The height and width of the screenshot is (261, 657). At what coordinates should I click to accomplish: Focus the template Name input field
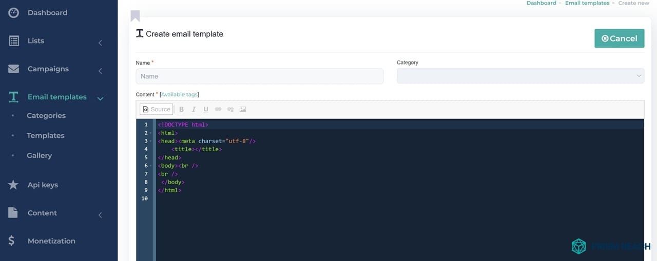(x=259, y=76)
